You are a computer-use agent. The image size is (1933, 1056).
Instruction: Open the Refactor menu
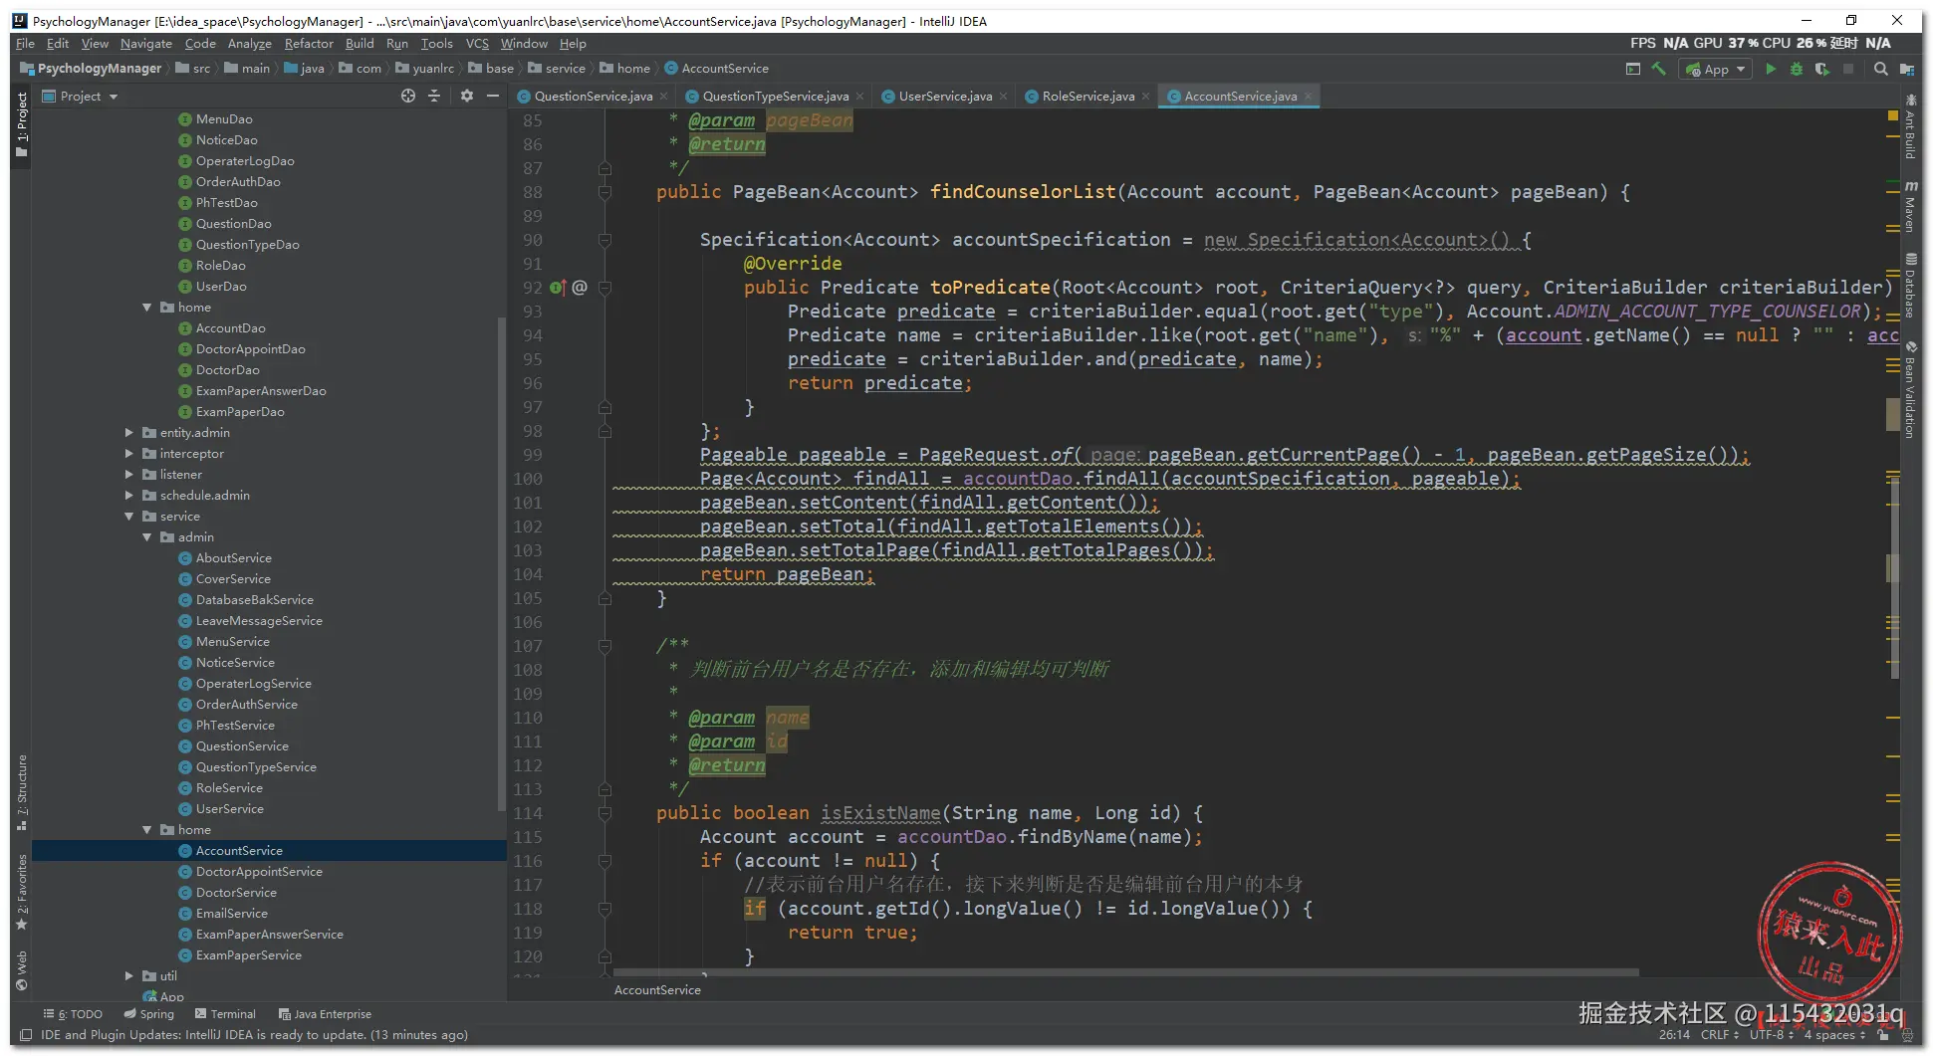308,44
